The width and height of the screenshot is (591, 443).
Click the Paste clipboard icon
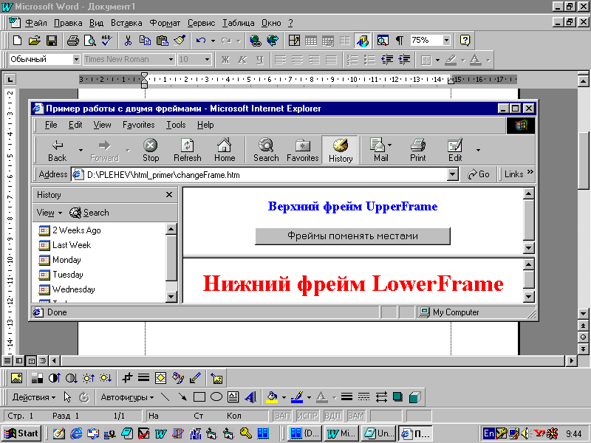point(162,41)
